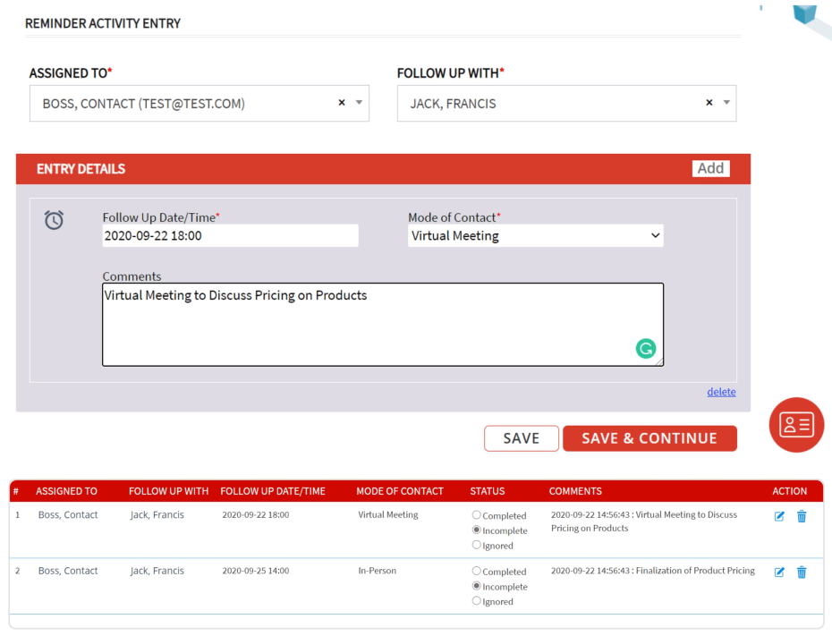Image resolution: width=832 pixels, height=636 pixels.
Task: Select Completed for the second entry
Action: pos(477,571)
